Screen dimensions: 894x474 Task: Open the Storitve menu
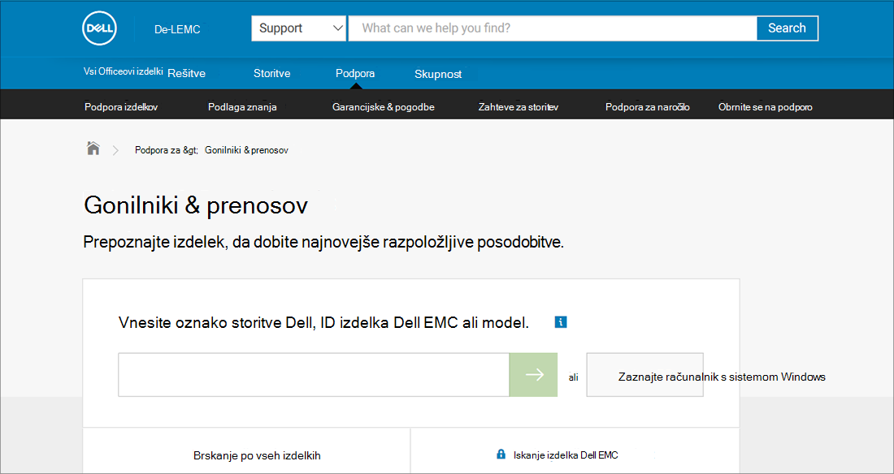tap(272, 74)
